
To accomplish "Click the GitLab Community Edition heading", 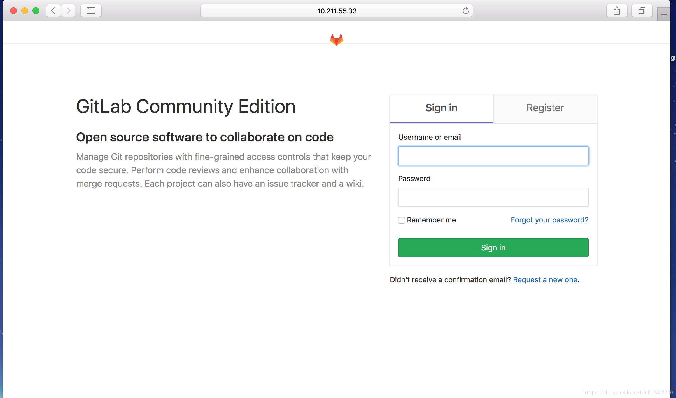I will [186, 107].
